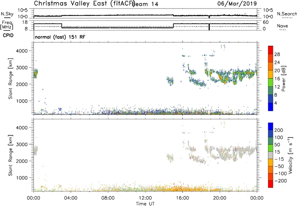Viewport: 297px width, 206px height.
Task: Click the frequency step-down at 03:00 in the Freq. panel
Action: (x=62, y=26)
